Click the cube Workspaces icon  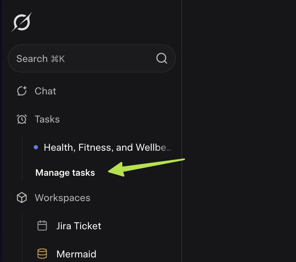(22, 198)
